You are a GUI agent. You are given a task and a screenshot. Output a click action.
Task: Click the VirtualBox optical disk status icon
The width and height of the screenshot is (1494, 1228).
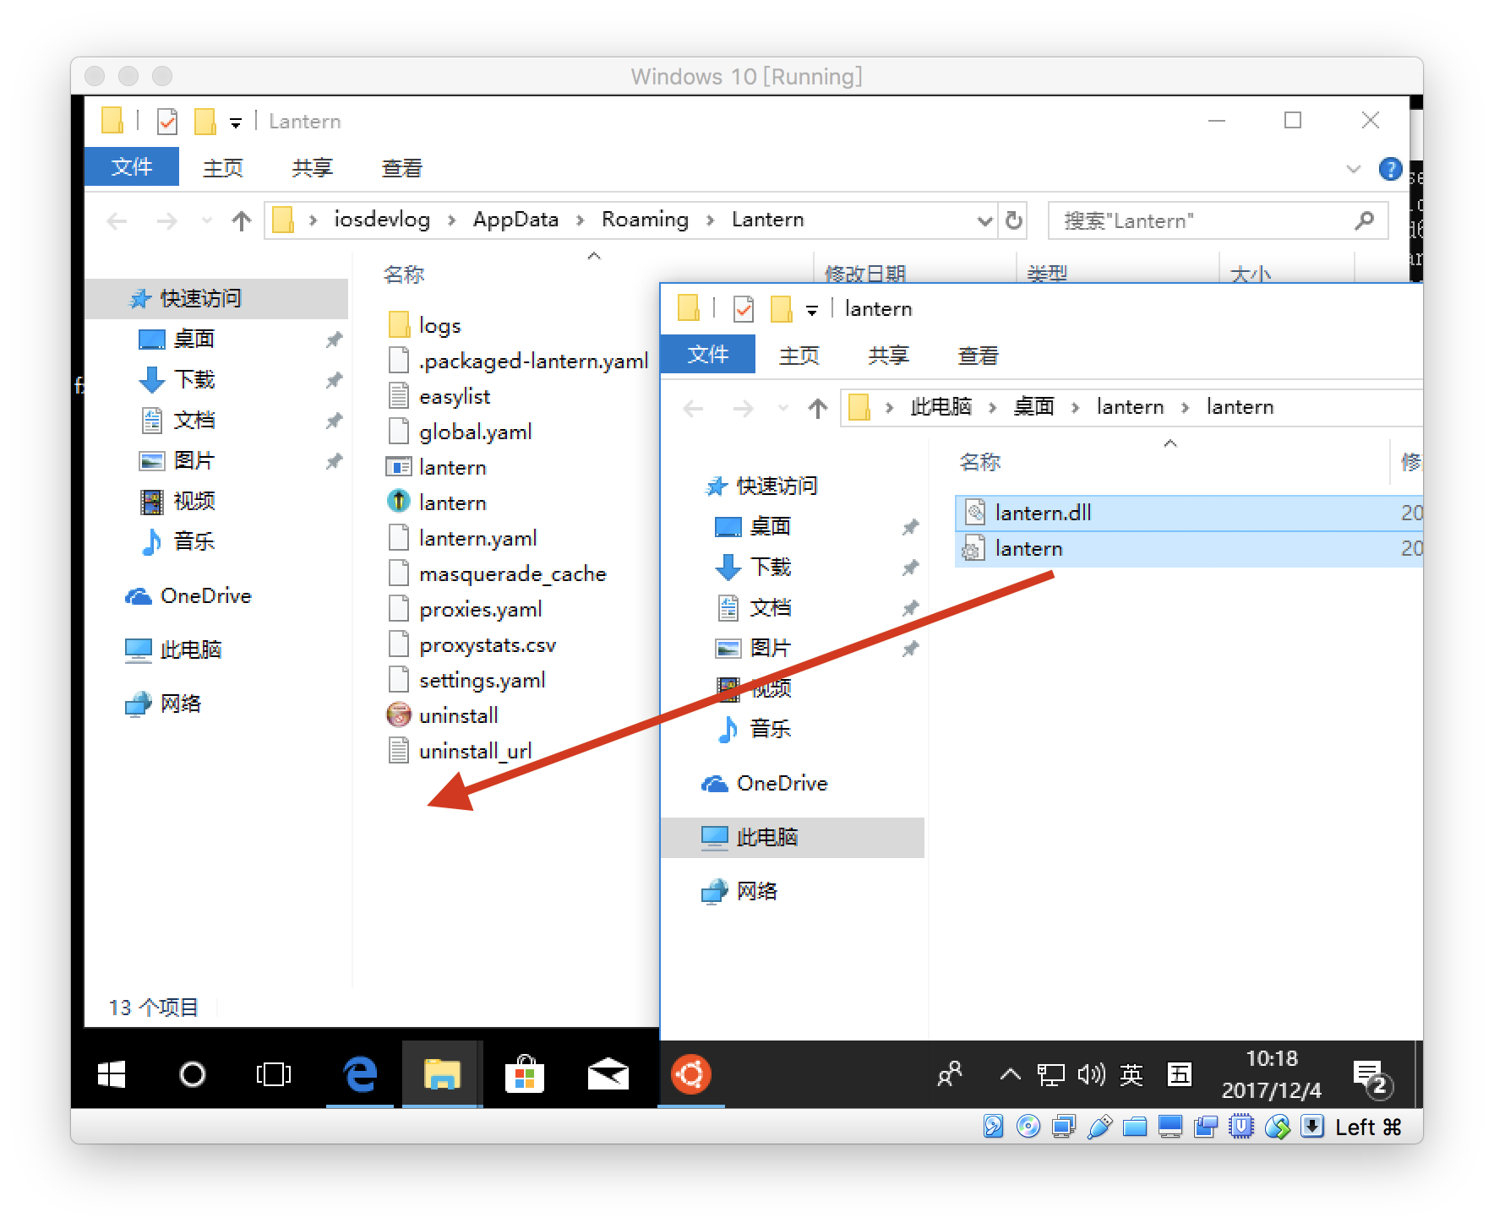[x=1028, y=1127]
